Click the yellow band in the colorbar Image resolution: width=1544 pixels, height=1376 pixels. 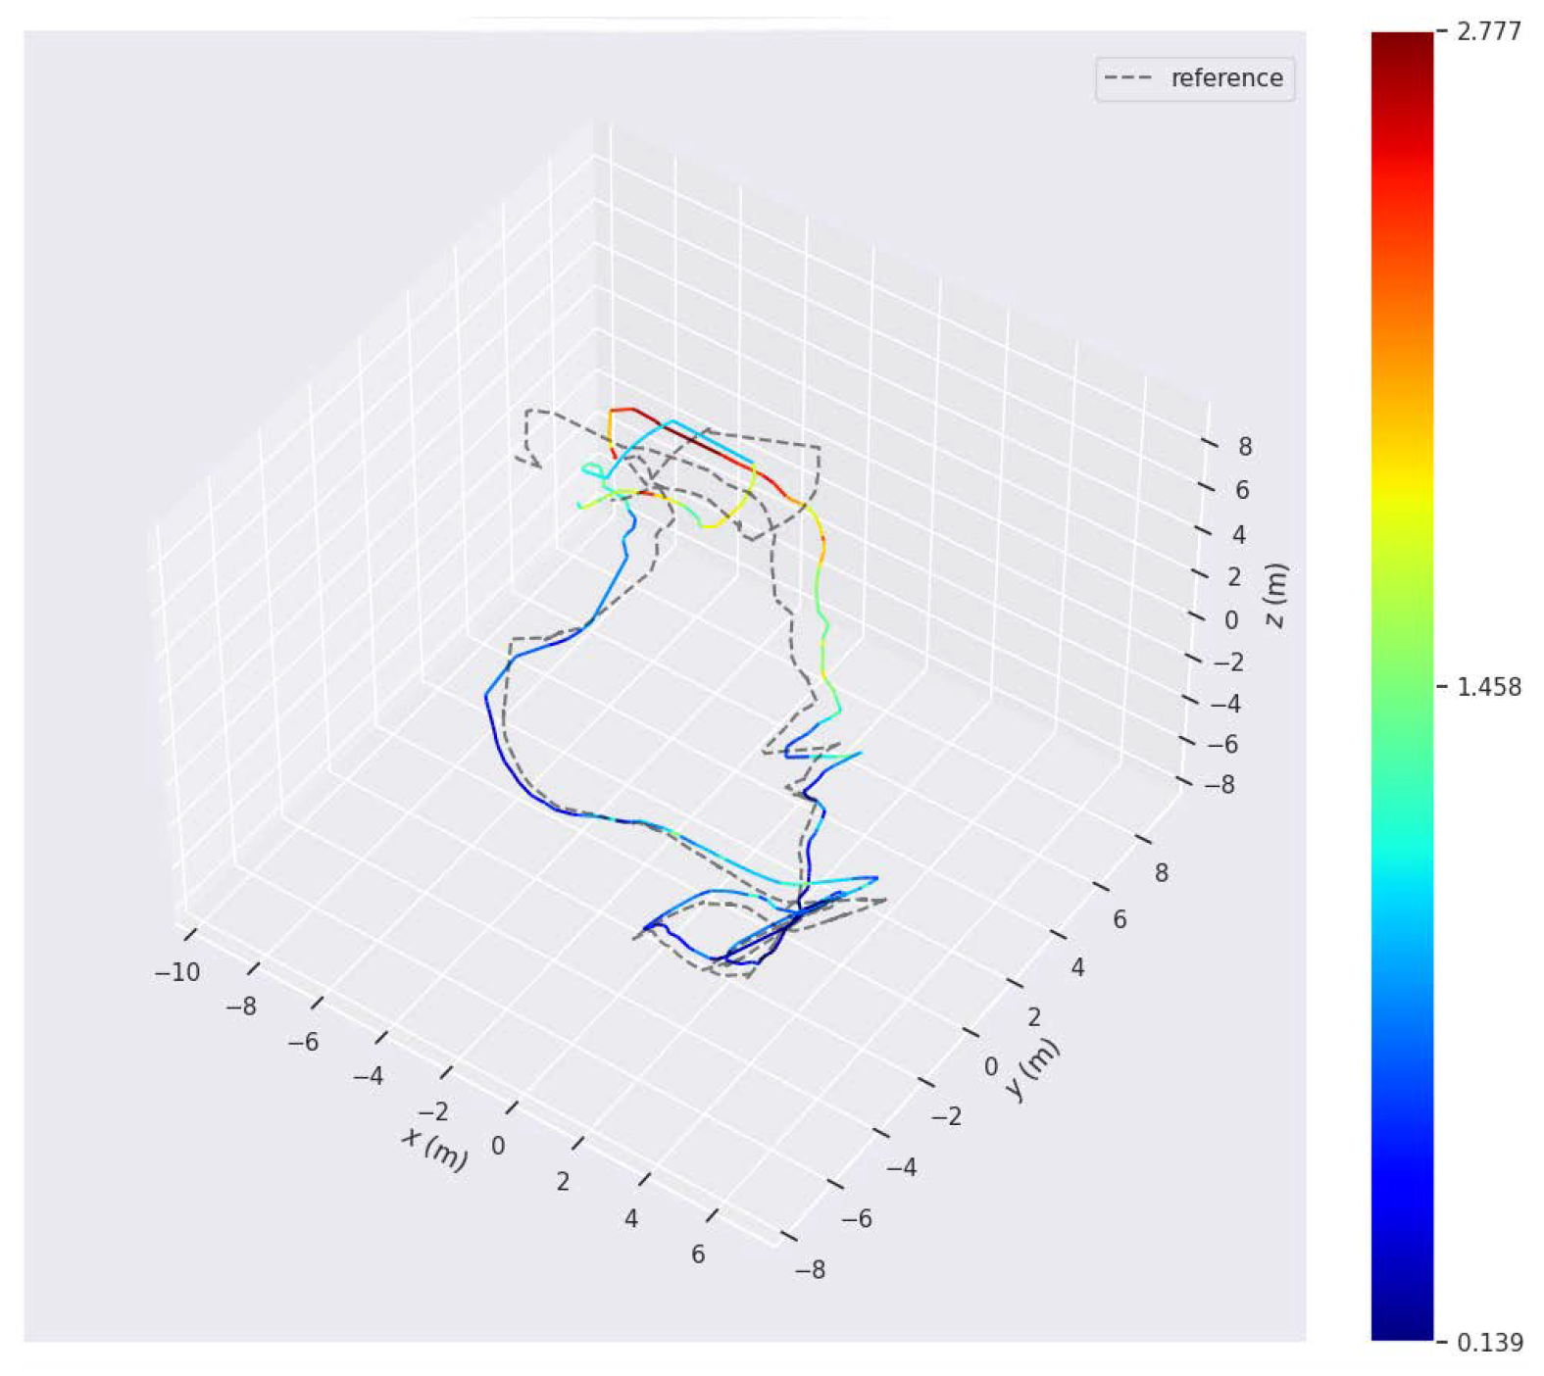click(x=1401, y=490)
